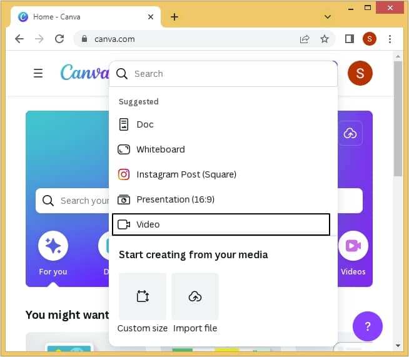Image resolution: width=409 pixels, height=357 pixels.
Task: Open the Videos category icon
Action: [x=353, y=246]
